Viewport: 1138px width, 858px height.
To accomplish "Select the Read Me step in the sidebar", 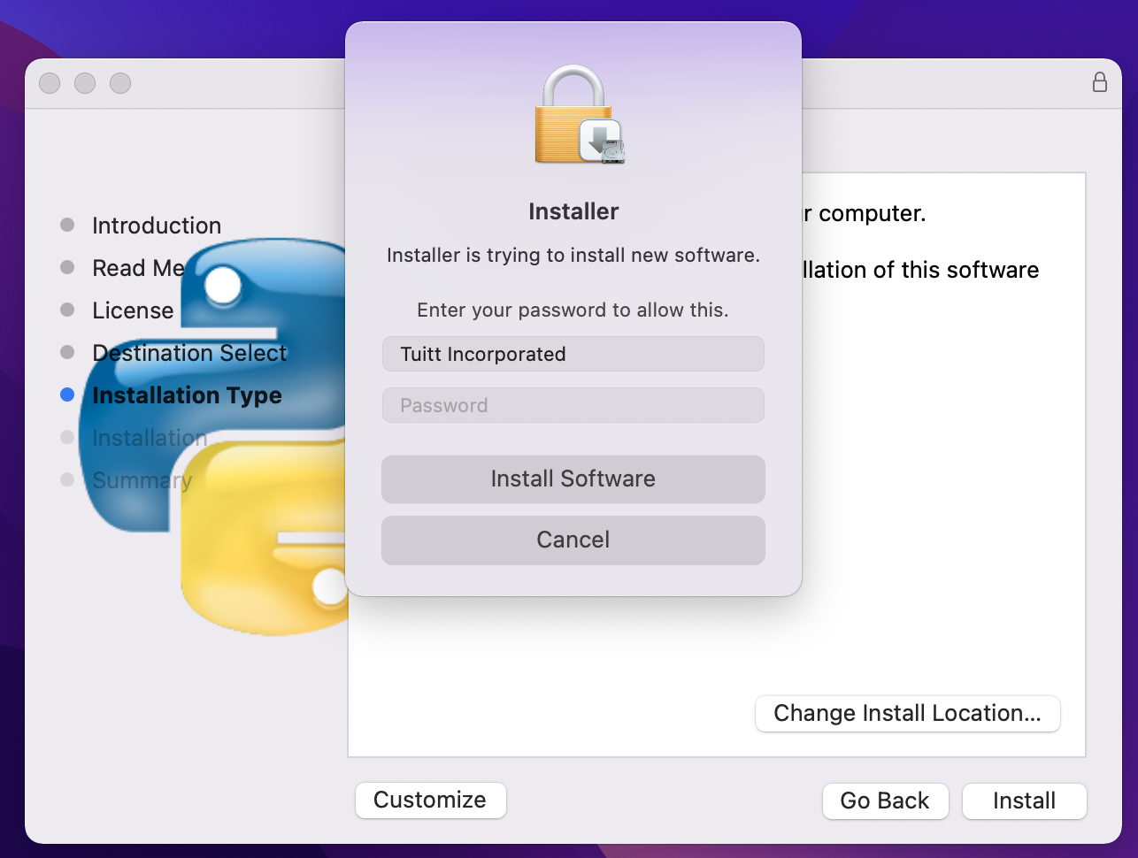I will pyautogui.click(x=138, y=268).
